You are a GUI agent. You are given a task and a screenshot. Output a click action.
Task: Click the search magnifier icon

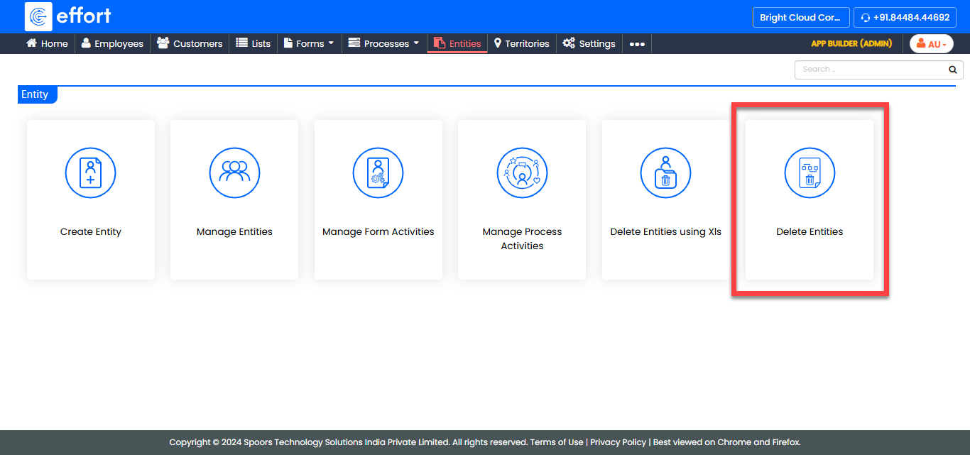click(953, 70)
